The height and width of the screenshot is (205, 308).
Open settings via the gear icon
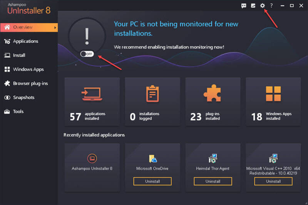[x=262, y=5]
